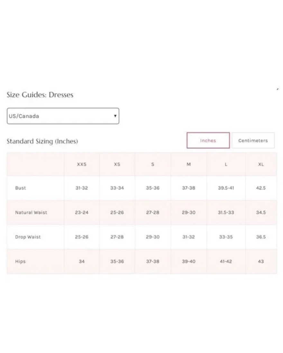Switch units to Centimeters
283x353 pixels.
(x=253, y=140)
